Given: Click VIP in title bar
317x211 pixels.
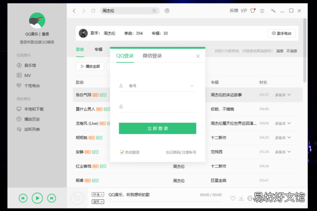Looking at the screenshot, I should 244,10.
